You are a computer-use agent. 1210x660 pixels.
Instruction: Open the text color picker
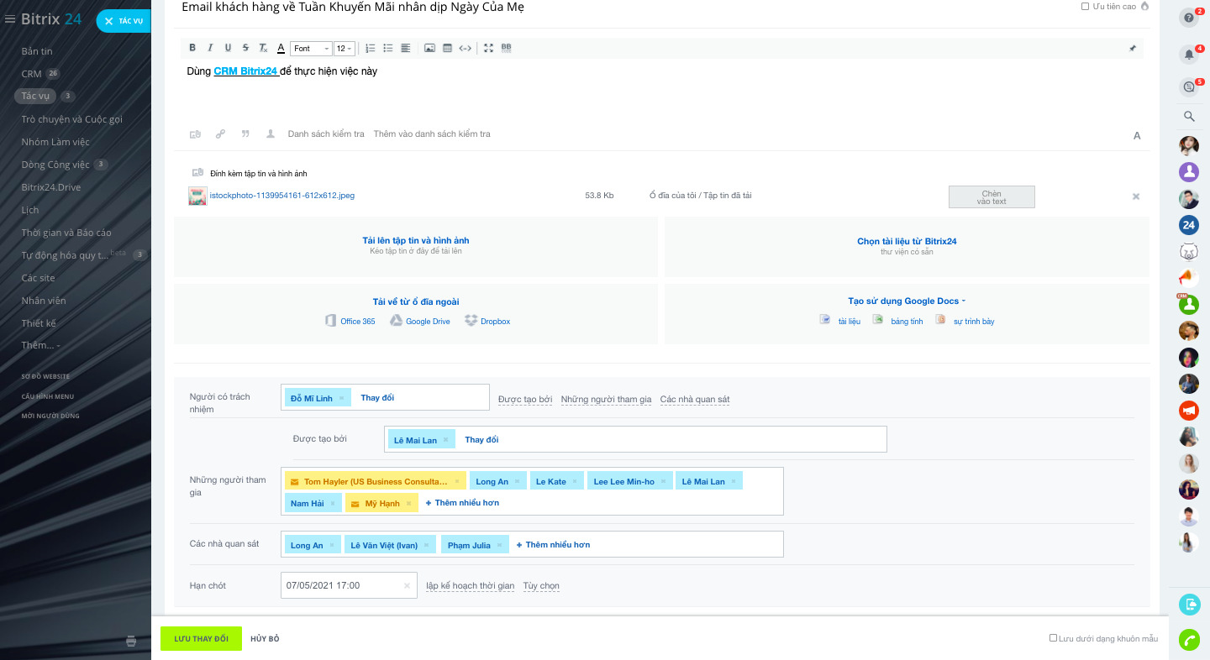(x=281, y=48)
